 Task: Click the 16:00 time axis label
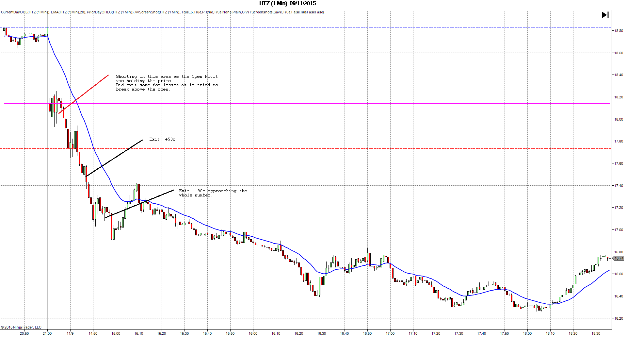[x=253, y=333]
